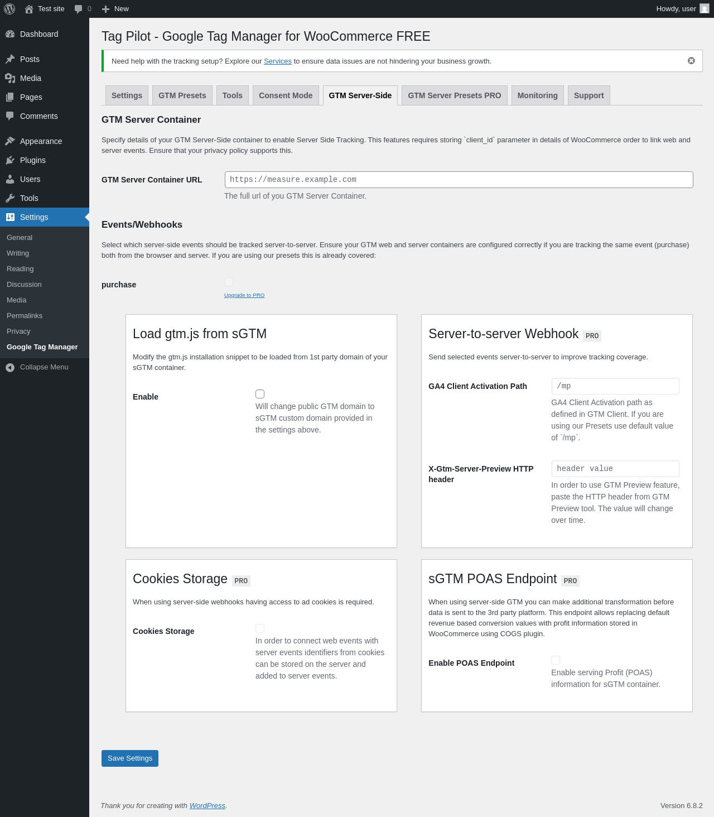This screenshot has height=817, width=714.
Task: Focus the GA4 Client Activation Path field
Action: click(615, 386)
